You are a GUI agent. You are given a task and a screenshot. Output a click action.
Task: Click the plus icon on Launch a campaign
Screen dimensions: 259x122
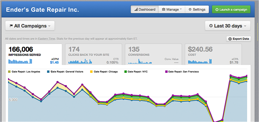pyautogui.click(x=217, y=10)
